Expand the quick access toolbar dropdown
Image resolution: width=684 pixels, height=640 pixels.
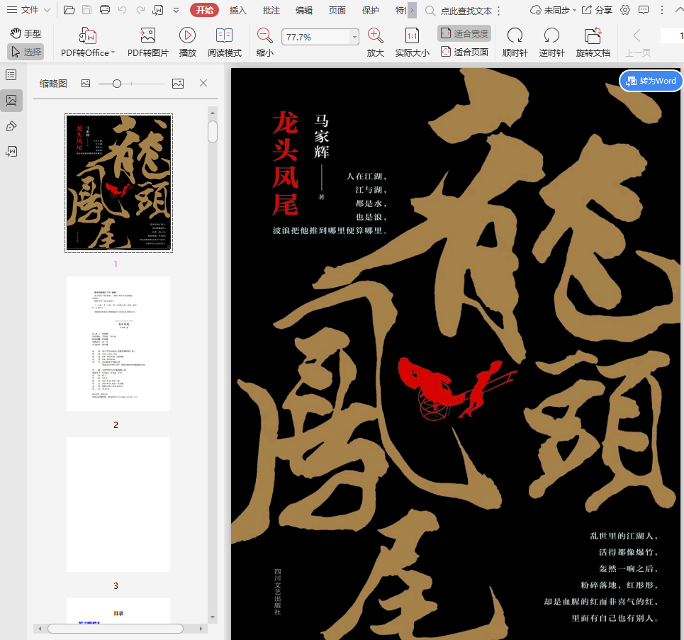tap(176, 10)
